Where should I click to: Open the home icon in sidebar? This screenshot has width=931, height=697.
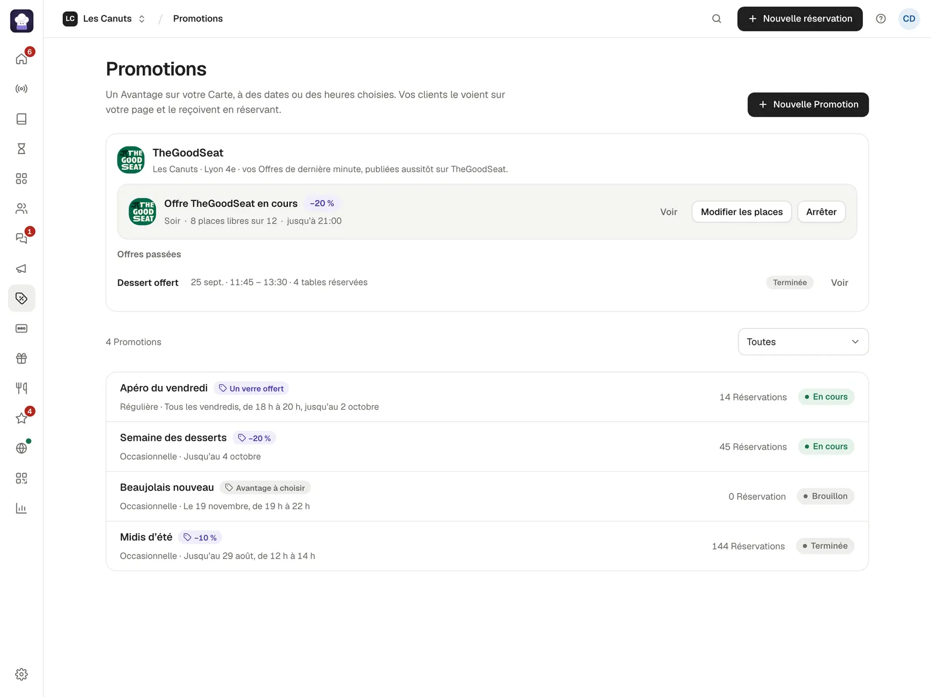pos(22,59)
